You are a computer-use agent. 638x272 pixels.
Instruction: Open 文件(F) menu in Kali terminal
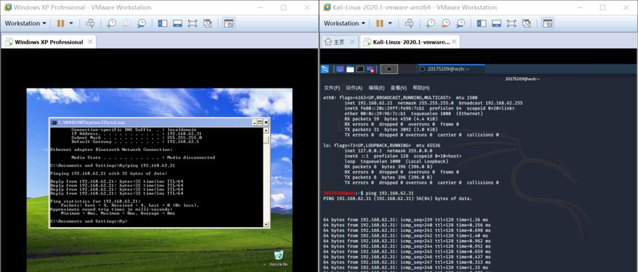[332, 88]
